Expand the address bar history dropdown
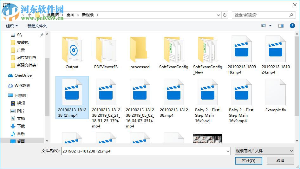The width and height of the screenshot is (300, 169). [x=218, y=15]
